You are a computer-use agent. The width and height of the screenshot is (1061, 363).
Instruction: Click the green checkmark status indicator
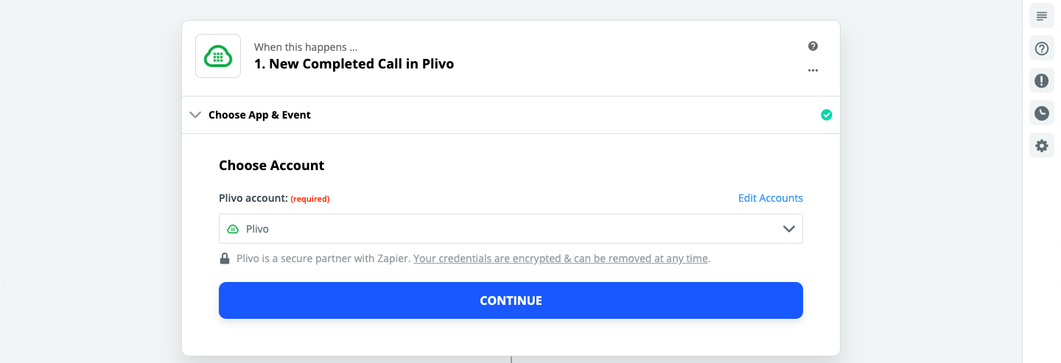pyautogui.click(x=827, y=115)
